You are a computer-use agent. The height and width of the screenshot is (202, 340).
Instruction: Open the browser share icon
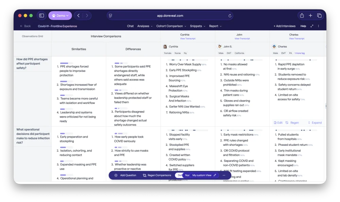click(302, 15)
